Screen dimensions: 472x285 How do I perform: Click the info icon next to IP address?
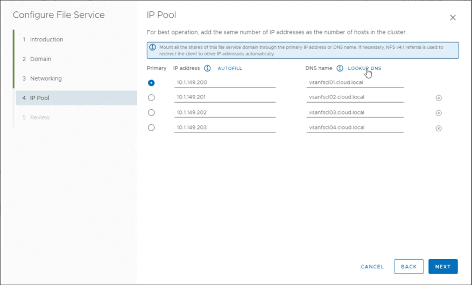(x=207, y=68)
